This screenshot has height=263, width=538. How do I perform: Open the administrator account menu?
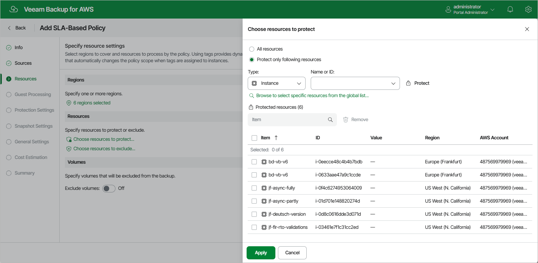tap(470, 9)
